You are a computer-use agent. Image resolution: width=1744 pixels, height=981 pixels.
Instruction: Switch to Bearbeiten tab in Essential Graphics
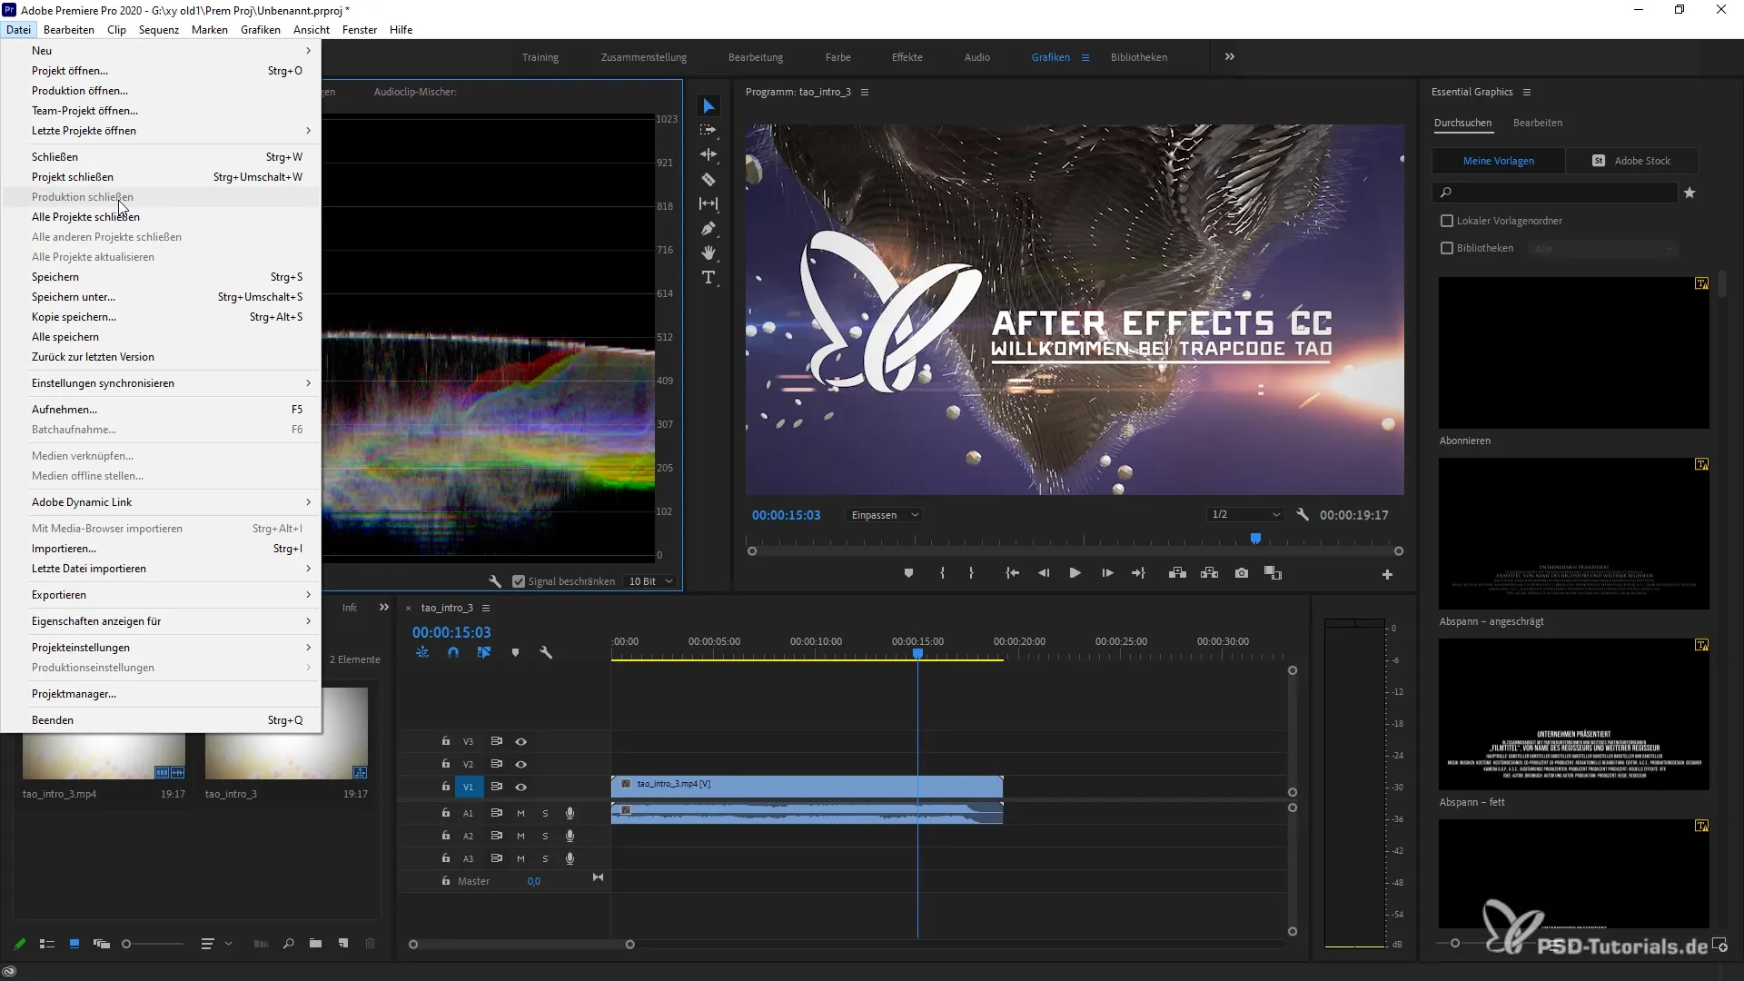click(x=1538, y=123)
